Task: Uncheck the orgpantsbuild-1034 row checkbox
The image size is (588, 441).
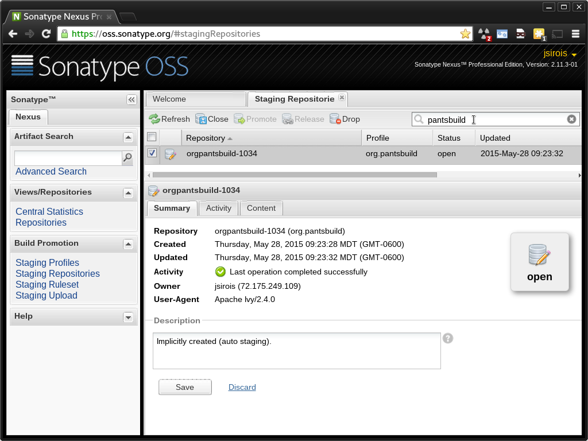Action: pos(152,153)
